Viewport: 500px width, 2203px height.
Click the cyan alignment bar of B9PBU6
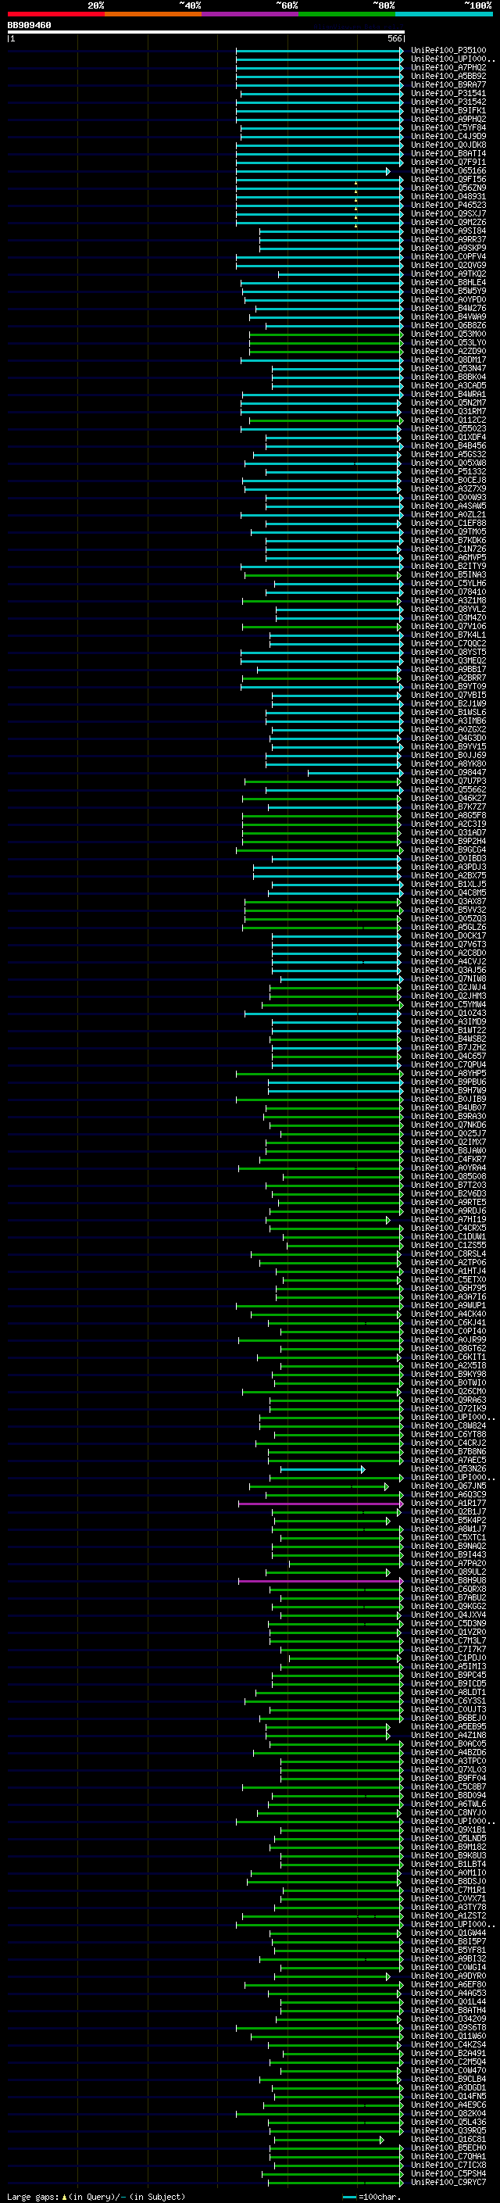pos(335,1082)
